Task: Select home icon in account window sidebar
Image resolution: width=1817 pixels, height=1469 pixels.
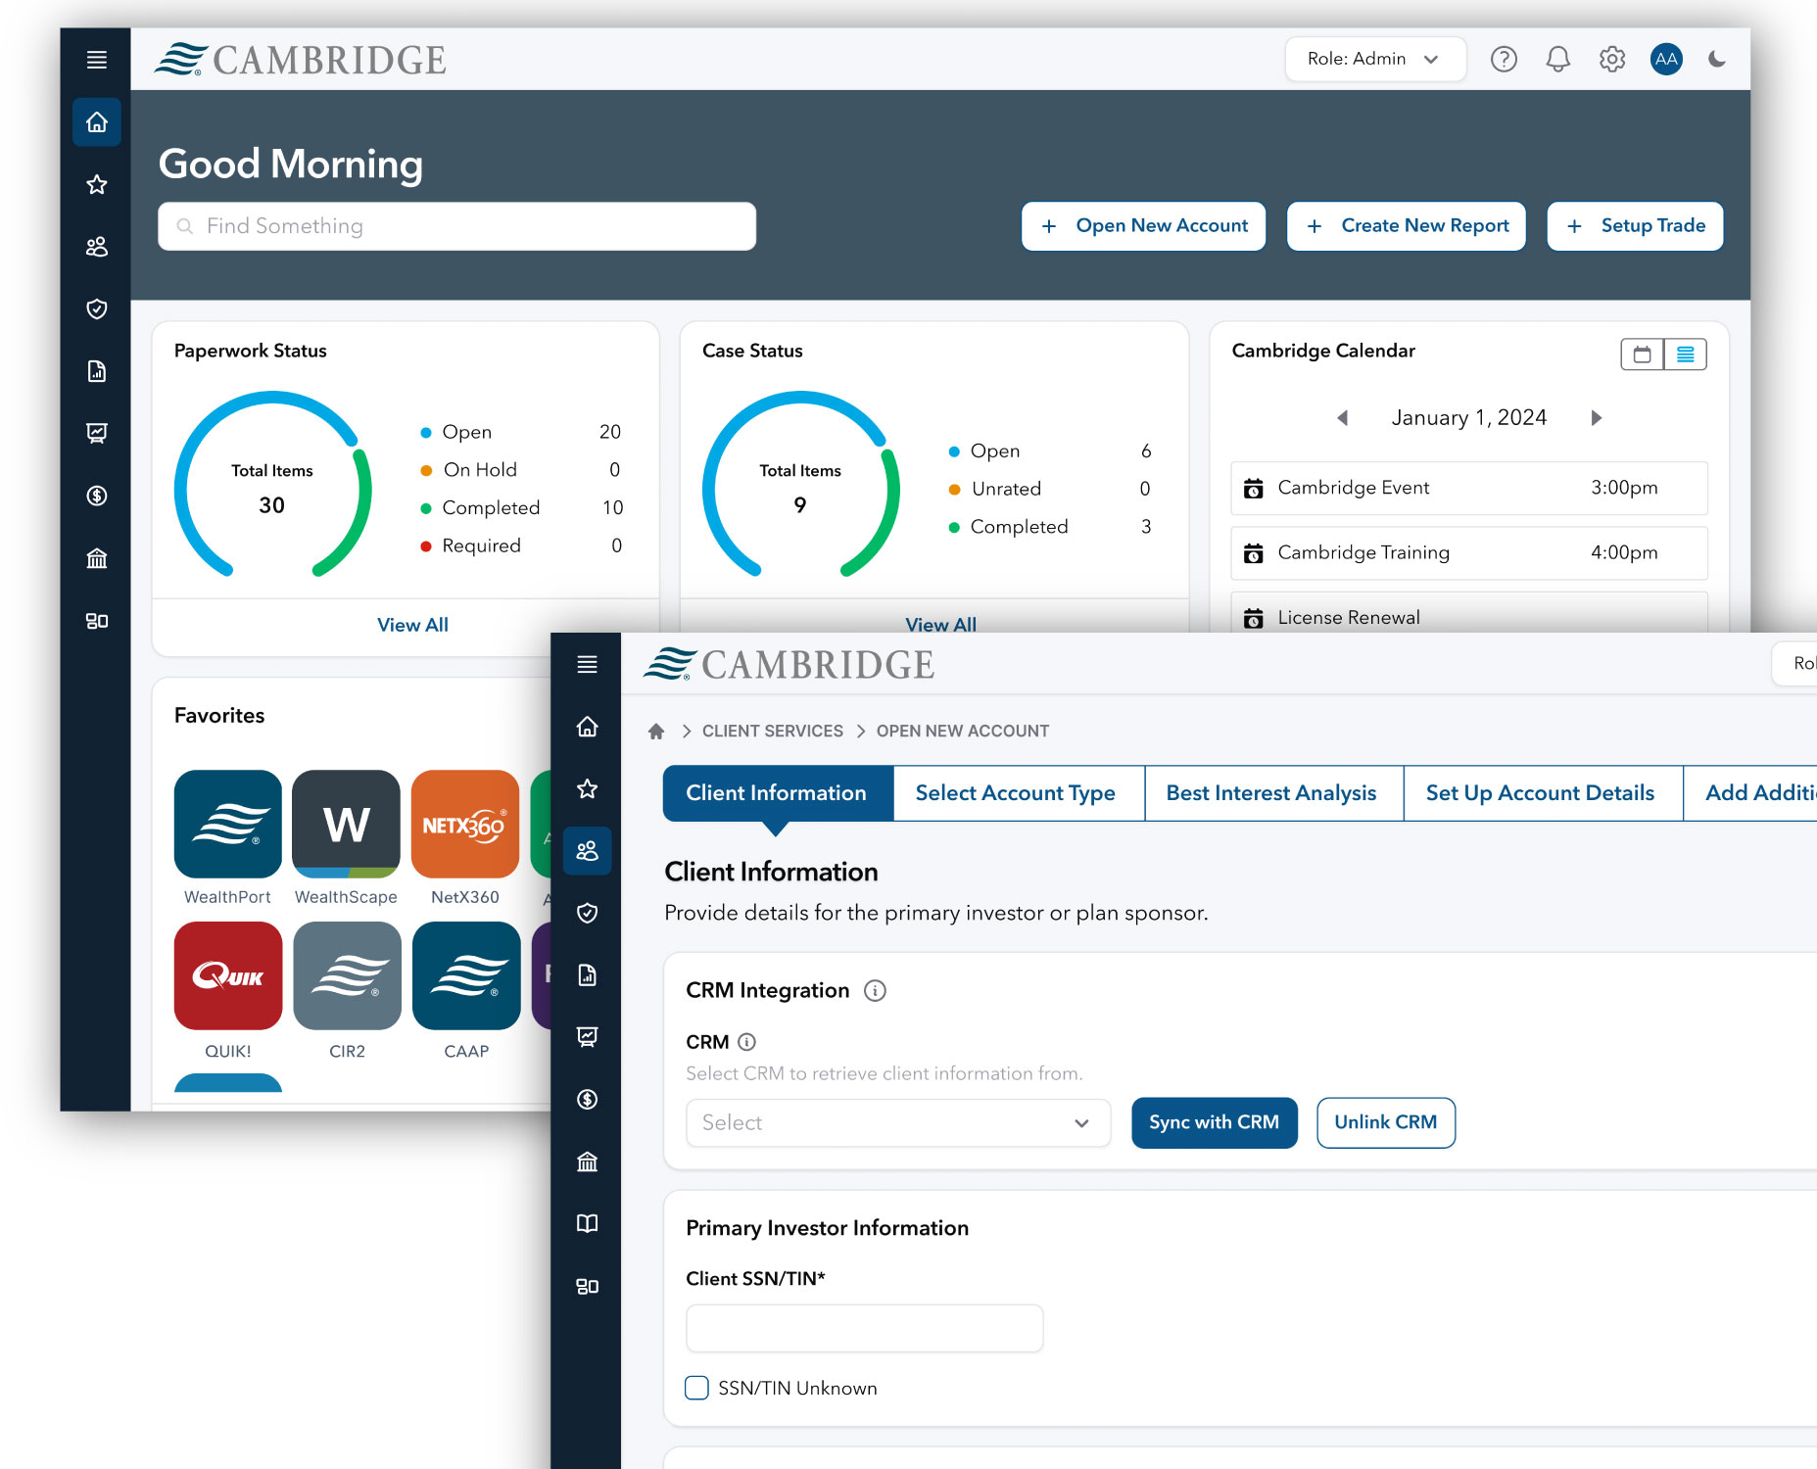Action: point(587,727)
